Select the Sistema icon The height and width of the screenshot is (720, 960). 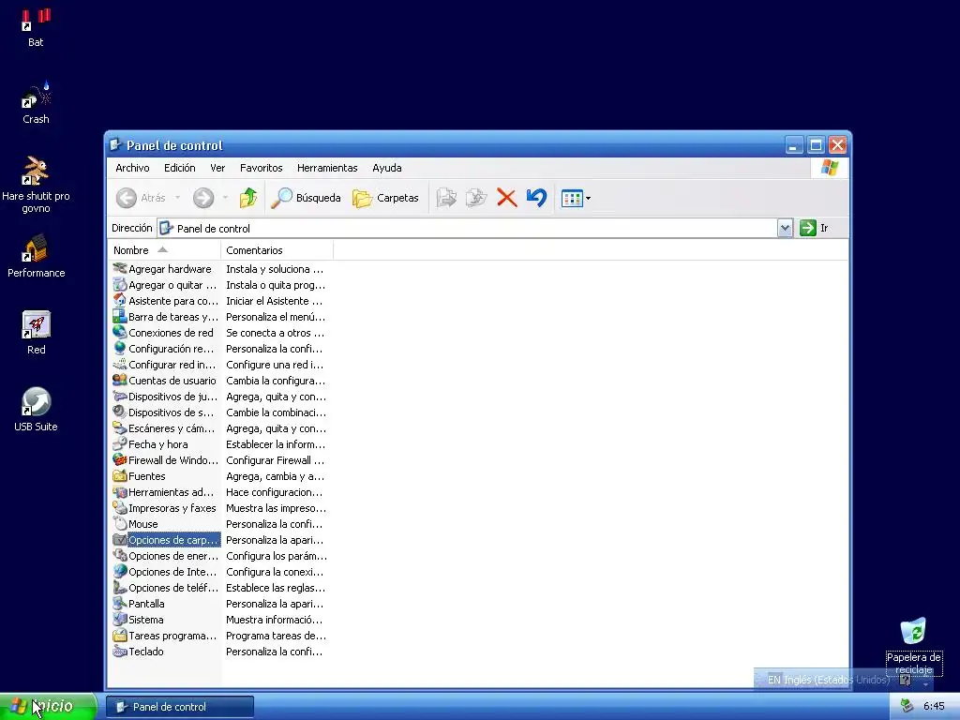pos(120,619)
